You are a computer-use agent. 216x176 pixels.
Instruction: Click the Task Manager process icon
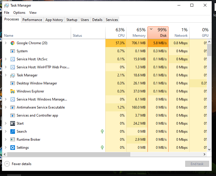coord(13,75)
